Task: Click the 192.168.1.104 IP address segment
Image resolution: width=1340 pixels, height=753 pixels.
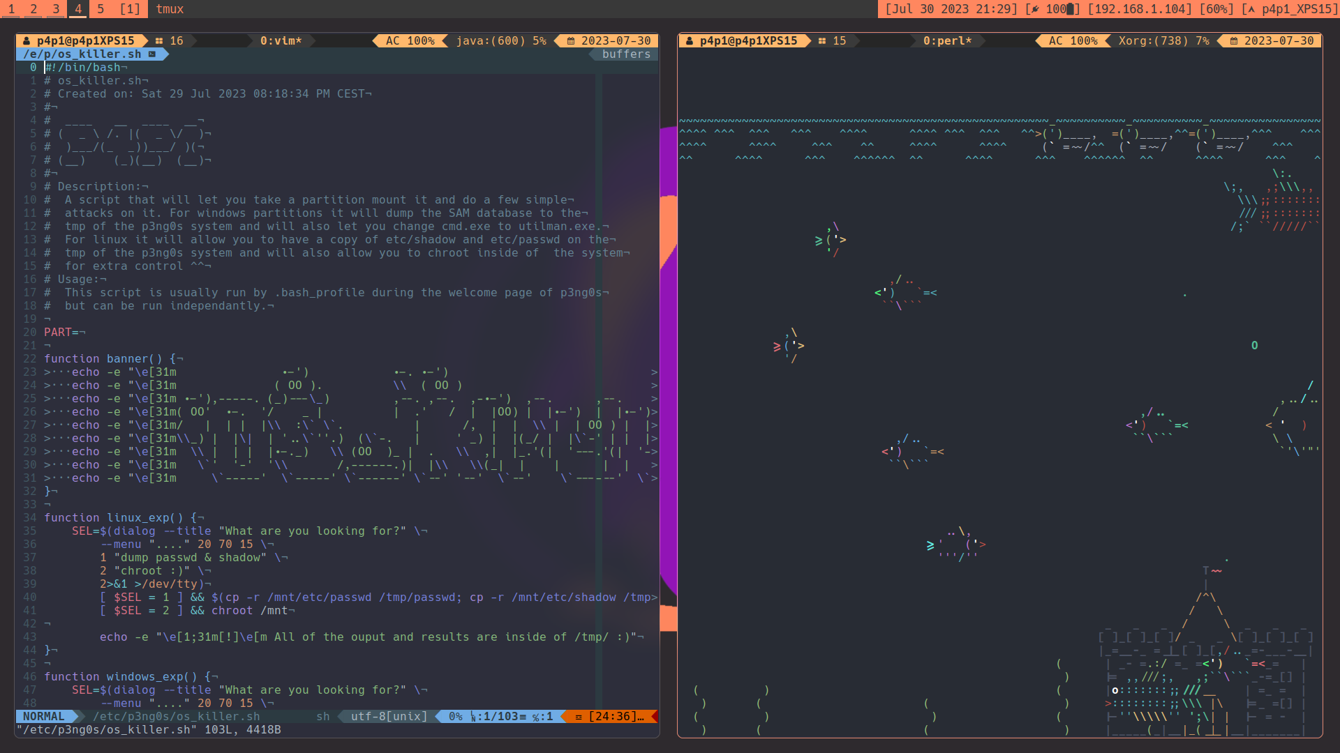Action: point(1140,9)
